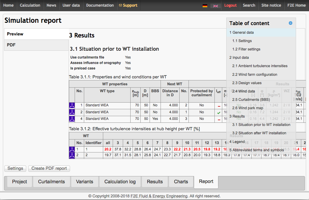This screenshot has height=200, width=309.
Task: Switch language using the German flag icon
Action: (x=205, y=5)
